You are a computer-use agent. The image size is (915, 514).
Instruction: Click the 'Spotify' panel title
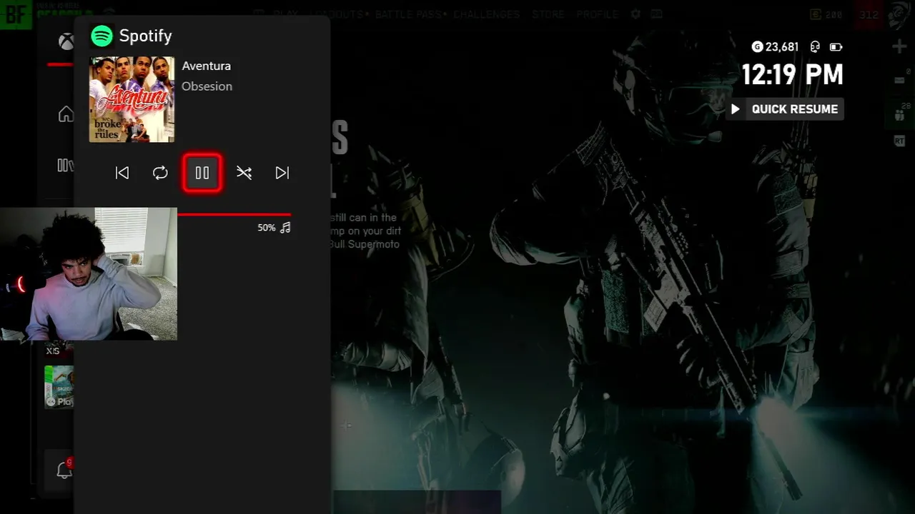click(146, 36)
